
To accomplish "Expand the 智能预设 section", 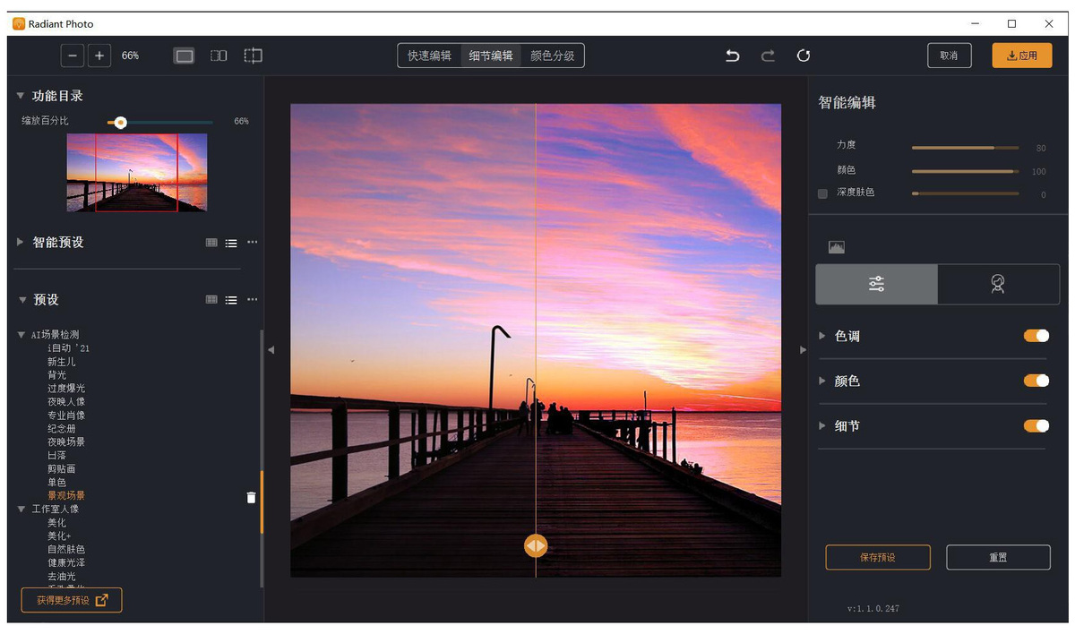I will click(20, 242).
